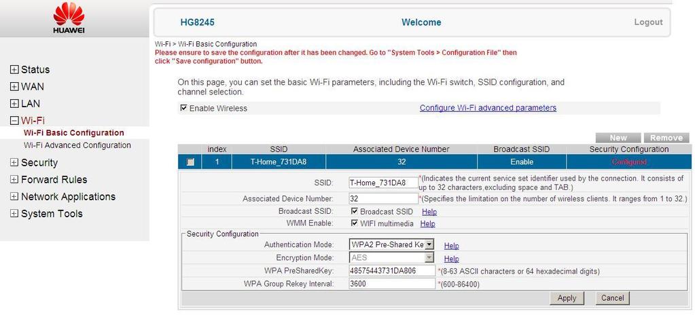
Task: Click the HG8245 model name header
Action: coord(197,22)
